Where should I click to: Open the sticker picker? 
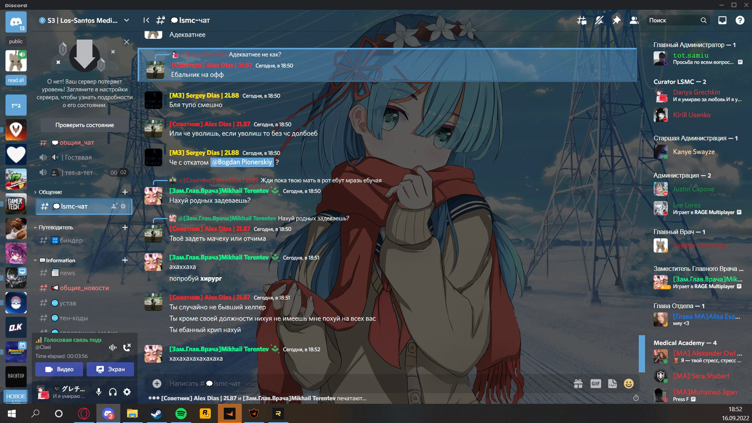point(612,383)
